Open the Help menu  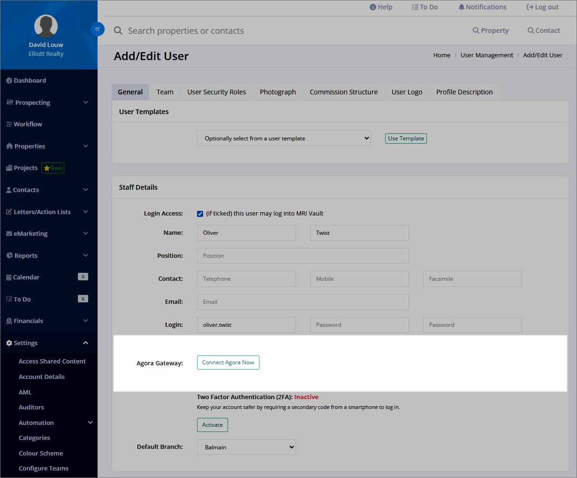tap(381, 7)
